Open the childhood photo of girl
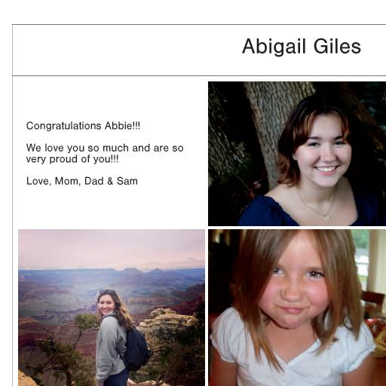 pos(297,308)
